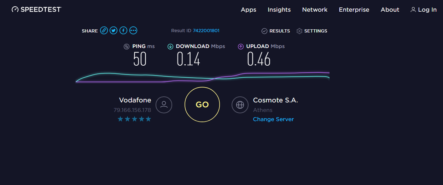Open the Insights menu item

click(279, 10)
